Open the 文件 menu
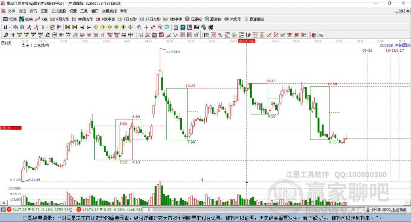This screenshot has height=222, width=411. 11,11
